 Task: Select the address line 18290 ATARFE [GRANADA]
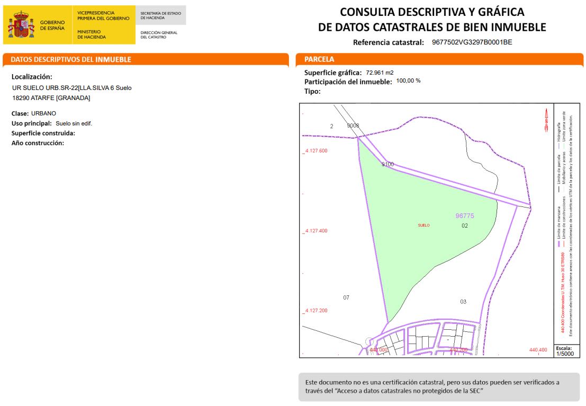pyautogui.click(x=51, y=98)
